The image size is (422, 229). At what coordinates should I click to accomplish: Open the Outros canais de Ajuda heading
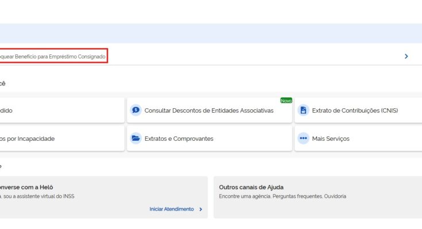point(251,187)
